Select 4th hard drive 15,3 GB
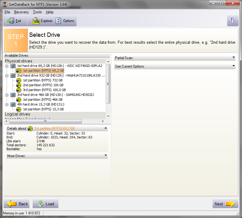Screen dimensions: 242x218 [x=41, y=104]
